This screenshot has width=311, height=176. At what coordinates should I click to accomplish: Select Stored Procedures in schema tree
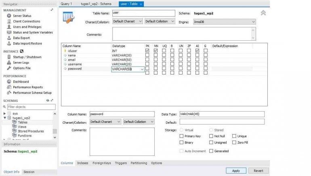click(31, 131)
